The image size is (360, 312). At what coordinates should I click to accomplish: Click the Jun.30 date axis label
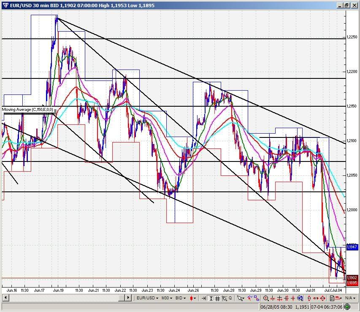283,290
